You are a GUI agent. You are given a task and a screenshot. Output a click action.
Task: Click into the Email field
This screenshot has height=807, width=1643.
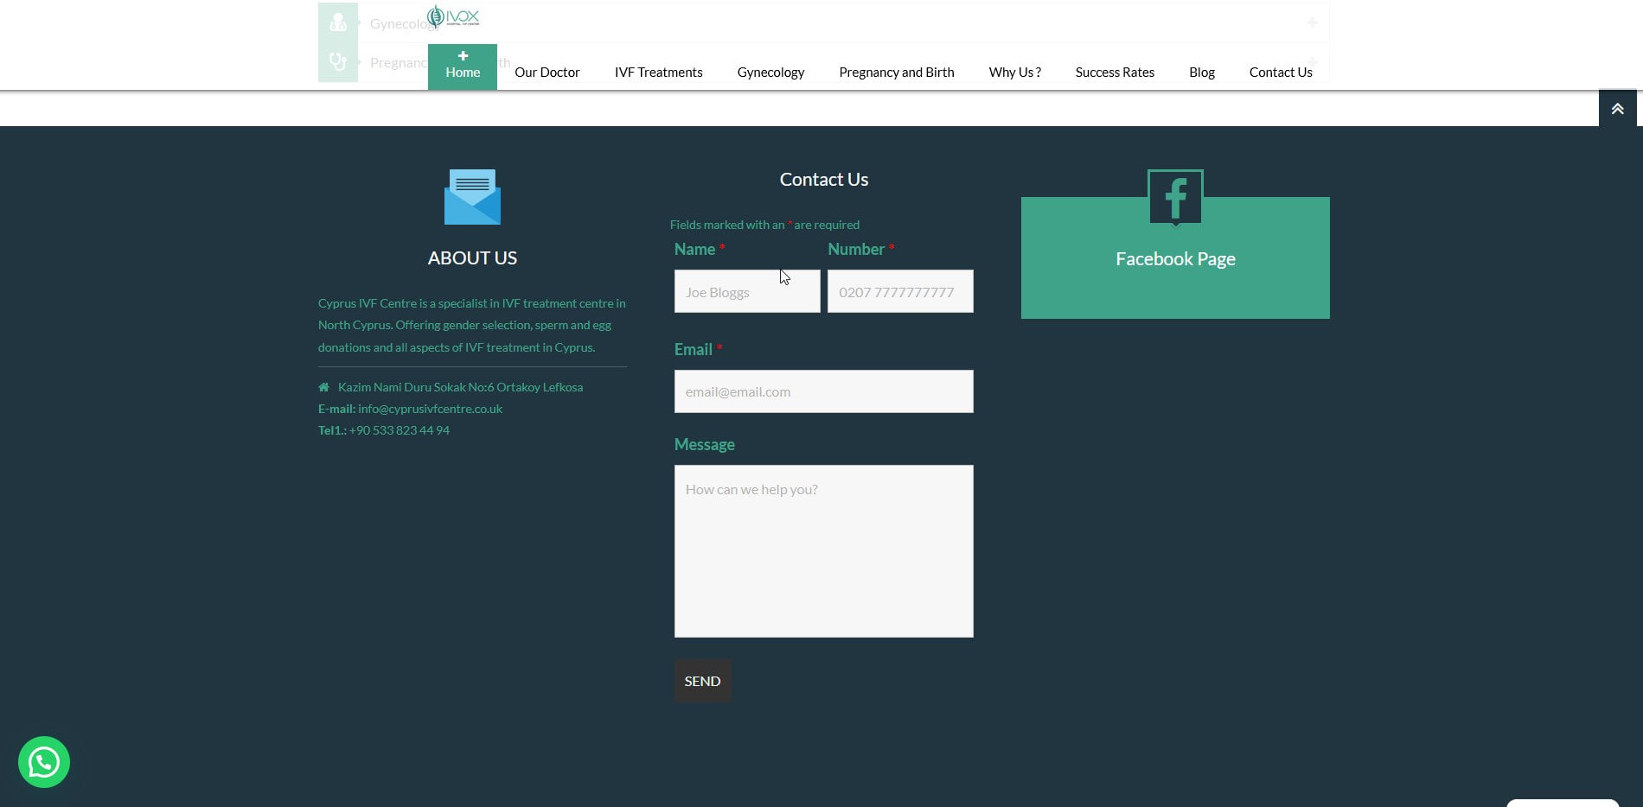click(x=823, y=391)
